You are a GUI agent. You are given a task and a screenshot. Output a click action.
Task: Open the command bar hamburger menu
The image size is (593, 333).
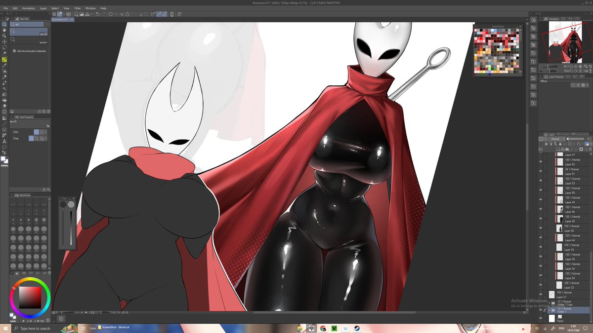[x=54, y=14]
